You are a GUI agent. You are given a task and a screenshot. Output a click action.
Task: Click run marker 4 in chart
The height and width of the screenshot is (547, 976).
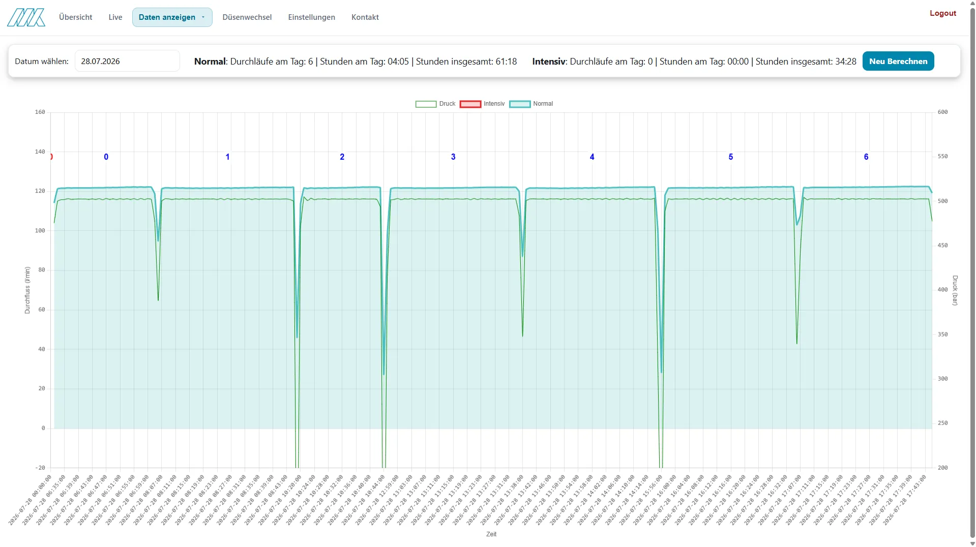591,157
